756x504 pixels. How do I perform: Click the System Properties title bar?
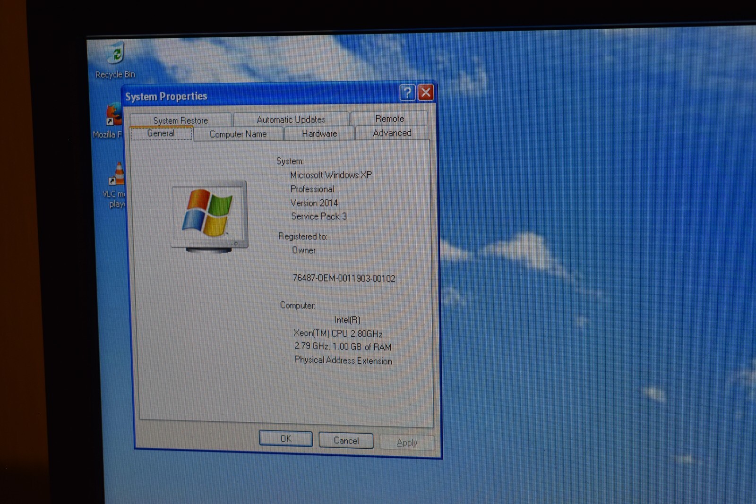click(x=279, y=94)
